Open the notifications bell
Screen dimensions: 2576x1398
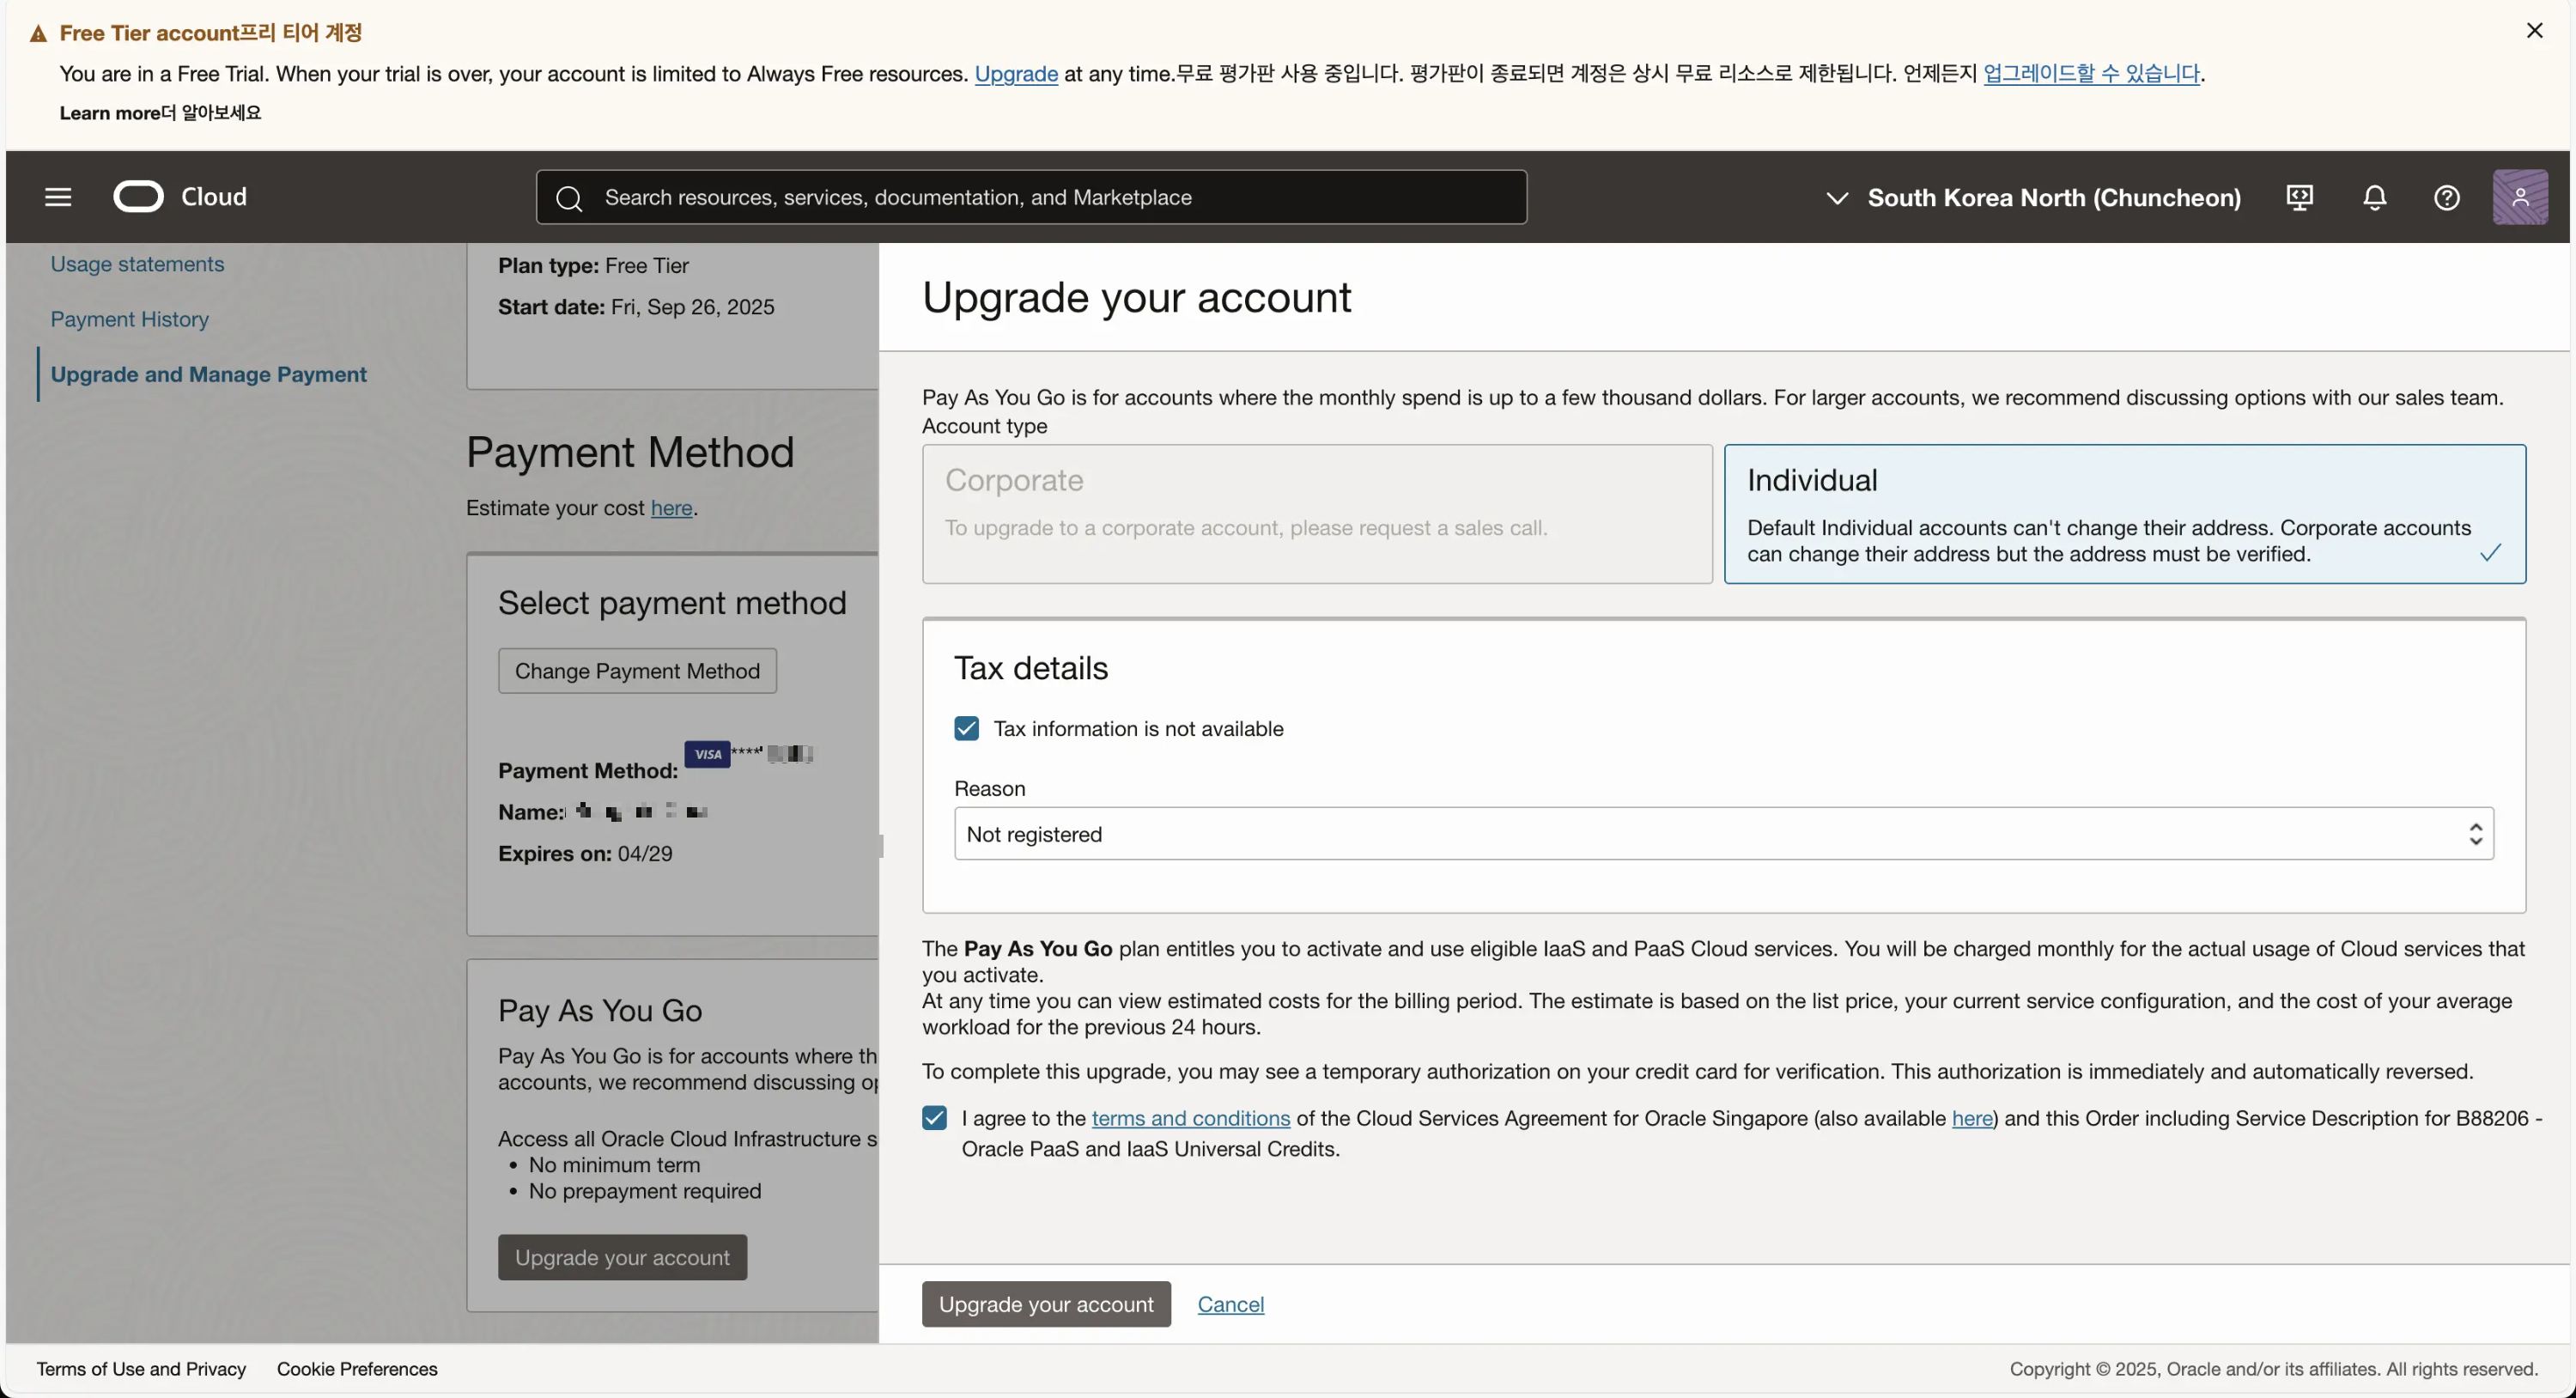click(x=2374, y=197)
